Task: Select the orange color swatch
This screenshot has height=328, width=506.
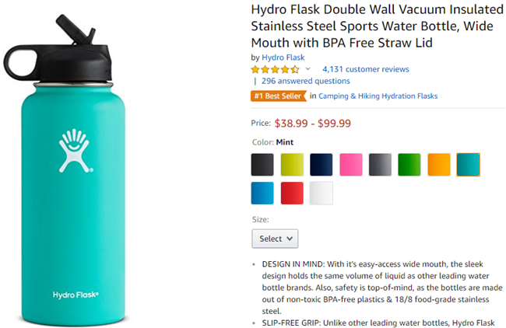Action: tap(439, 165)
